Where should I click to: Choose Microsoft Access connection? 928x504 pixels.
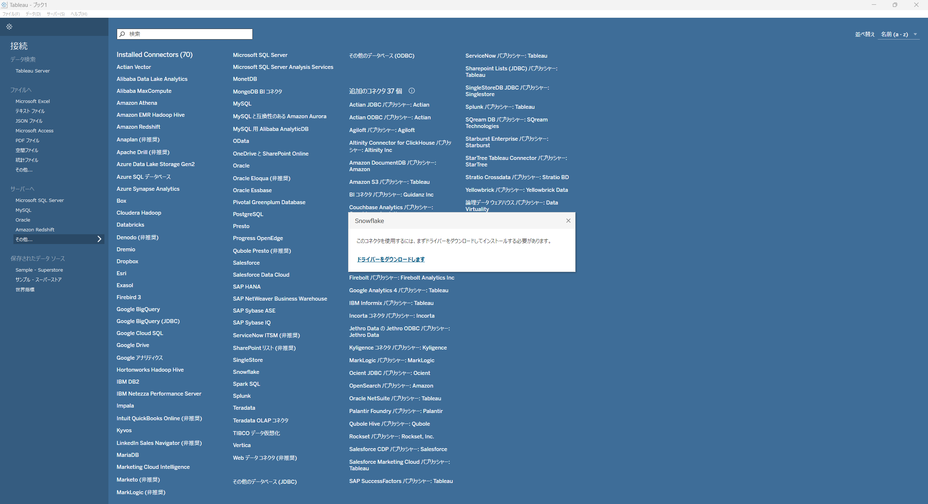[34, 131]
